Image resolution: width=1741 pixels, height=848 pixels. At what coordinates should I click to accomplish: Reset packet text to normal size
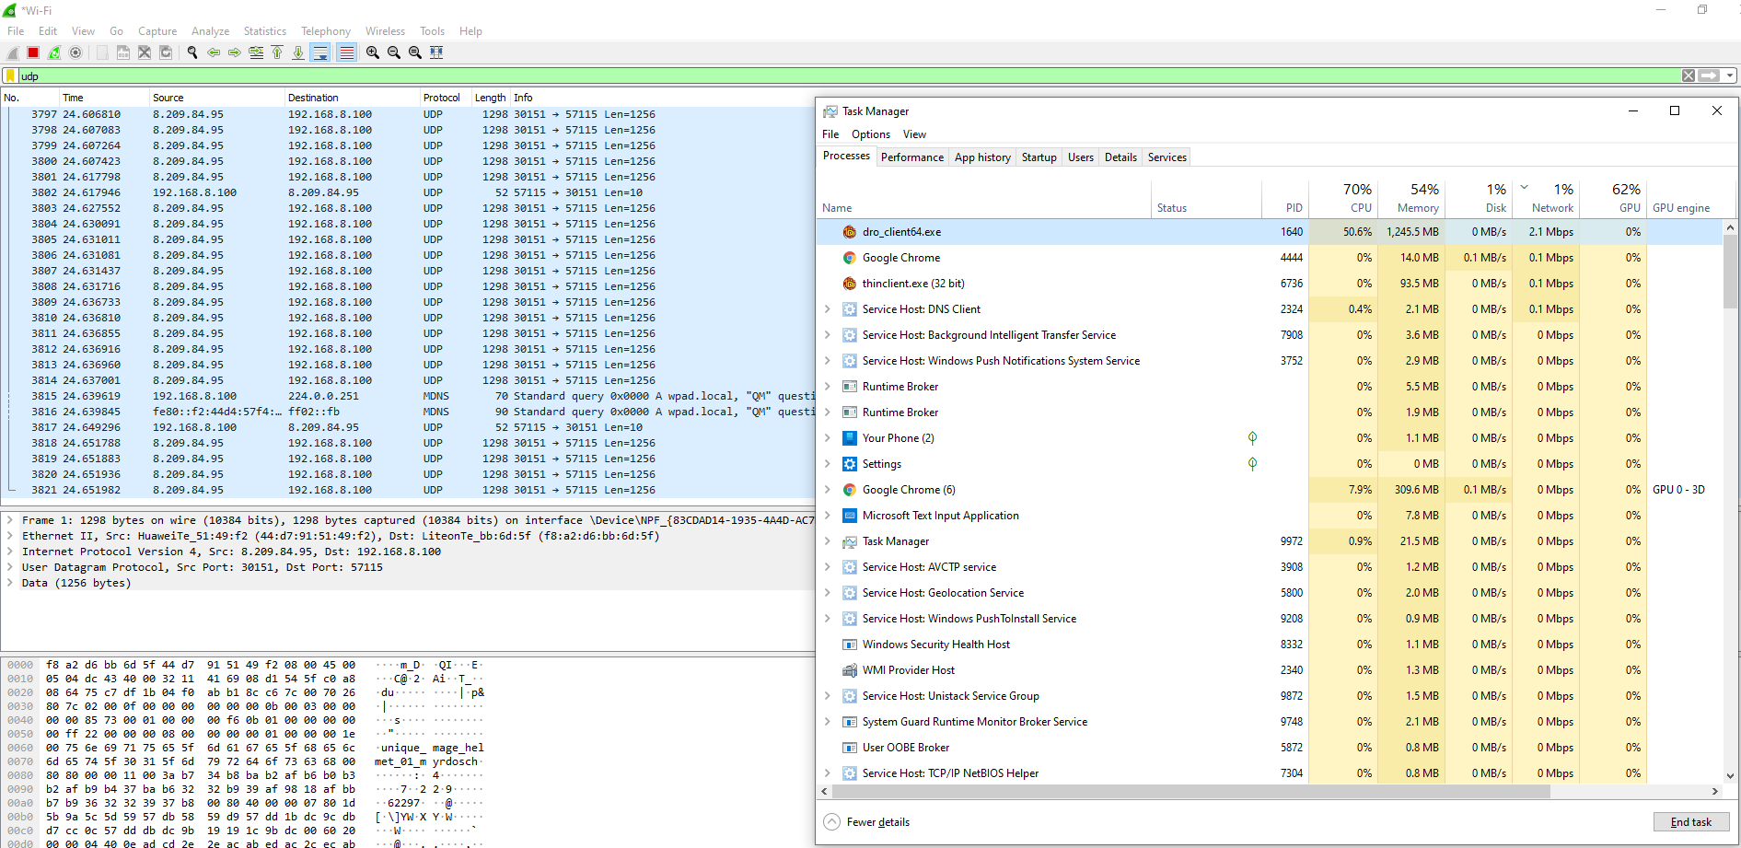pos(415,52)
